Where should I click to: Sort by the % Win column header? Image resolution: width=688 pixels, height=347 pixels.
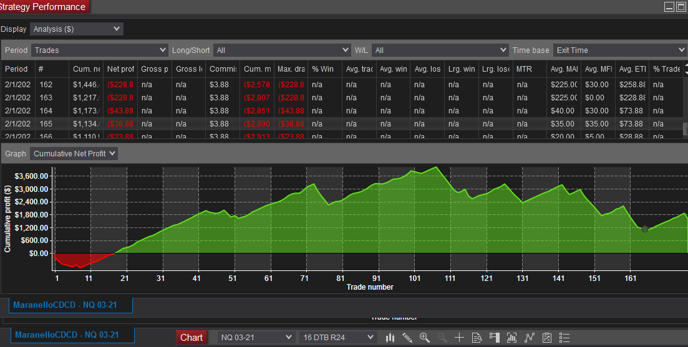point(323,69)
